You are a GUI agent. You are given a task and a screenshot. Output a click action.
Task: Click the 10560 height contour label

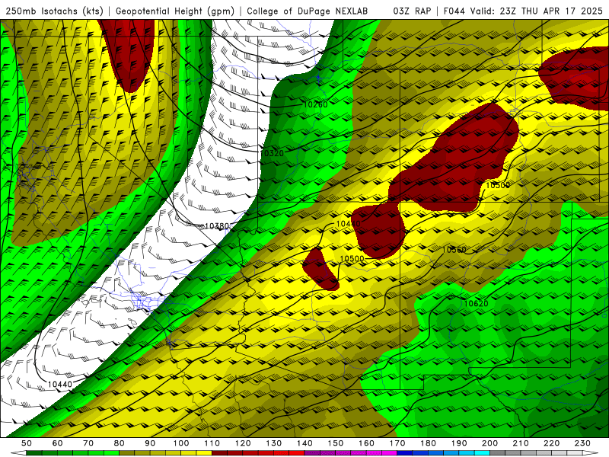coord(454,250)
